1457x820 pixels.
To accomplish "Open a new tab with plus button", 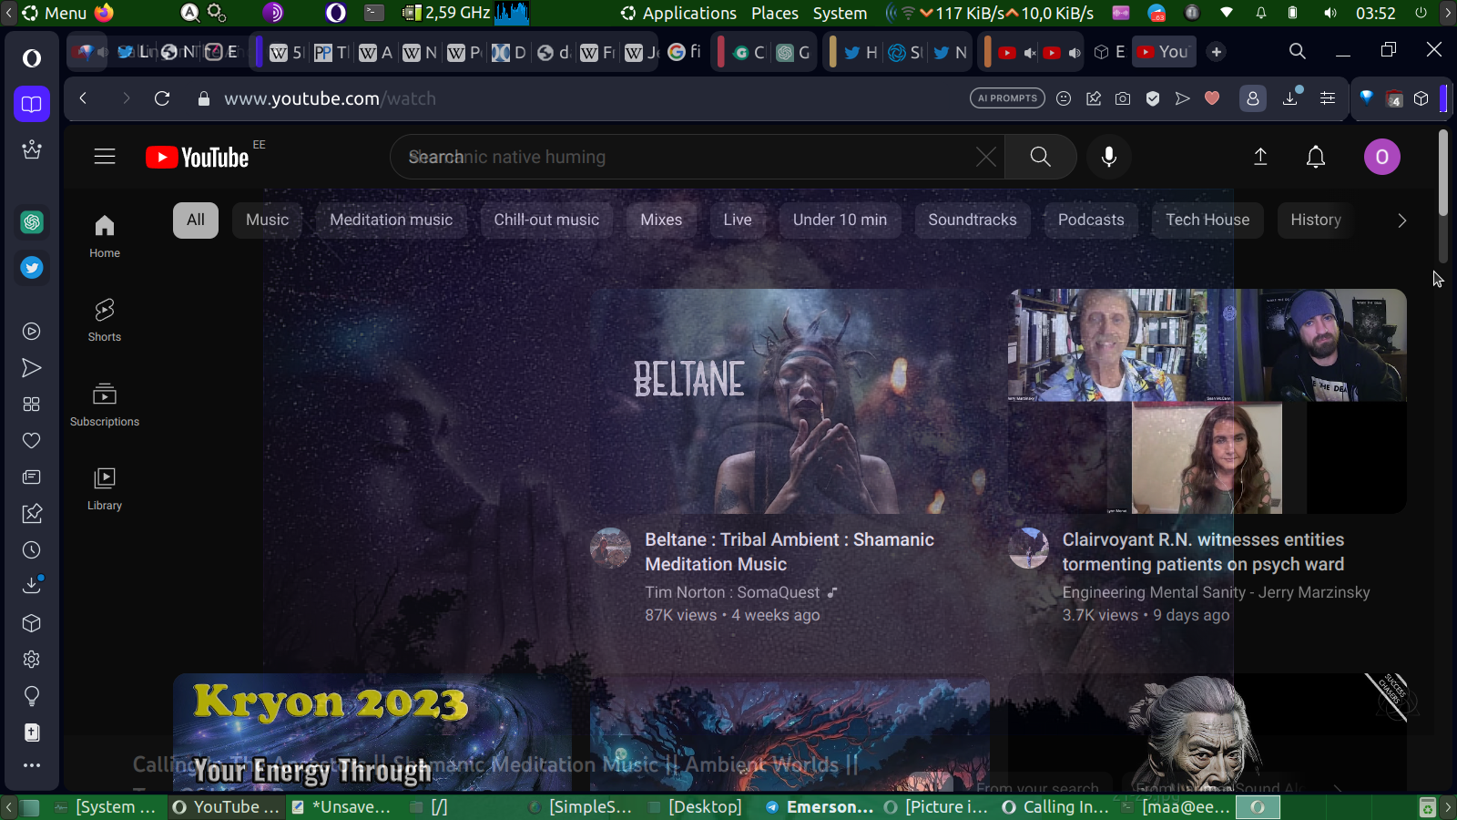I will point(1217,52).
